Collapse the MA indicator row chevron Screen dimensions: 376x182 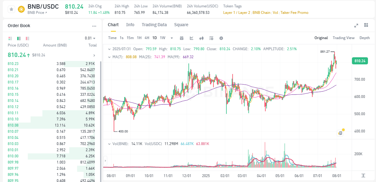109,57
